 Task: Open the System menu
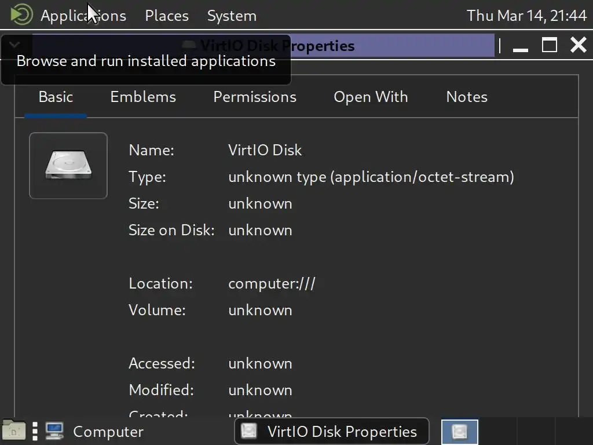(232, 16)
